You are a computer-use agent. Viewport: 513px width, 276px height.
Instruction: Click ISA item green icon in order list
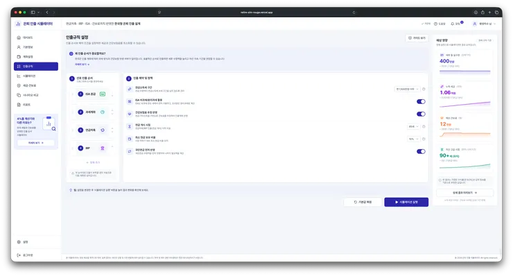(103, 94)
